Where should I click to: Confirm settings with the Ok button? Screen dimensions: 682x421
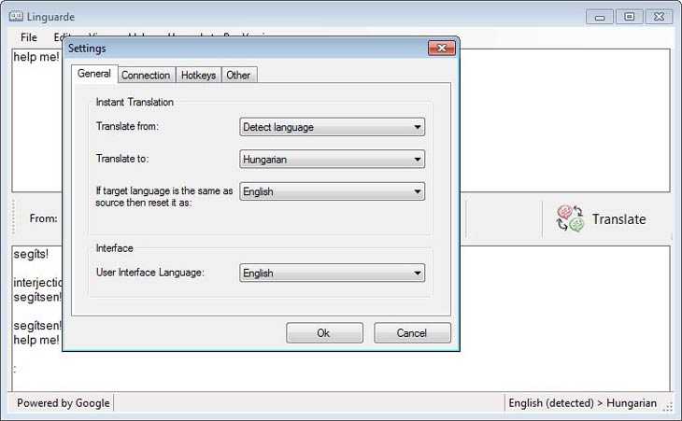click(324, 333)
